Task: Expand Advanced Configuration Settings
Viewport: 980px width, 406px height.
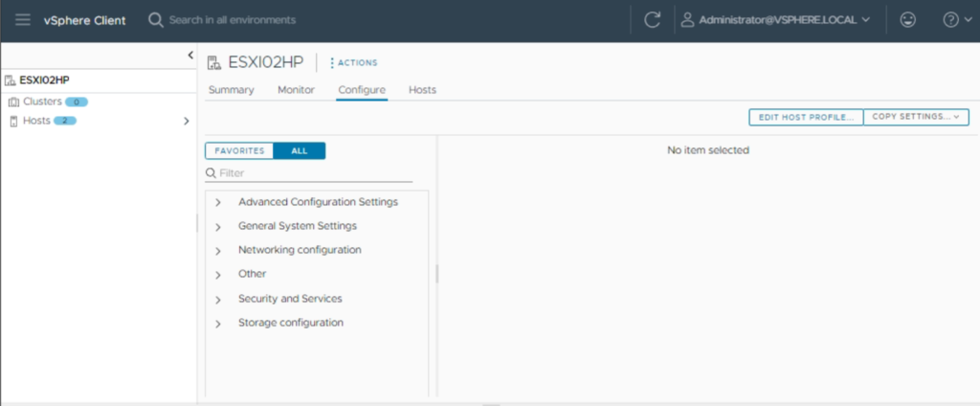Action: (218, 202)
